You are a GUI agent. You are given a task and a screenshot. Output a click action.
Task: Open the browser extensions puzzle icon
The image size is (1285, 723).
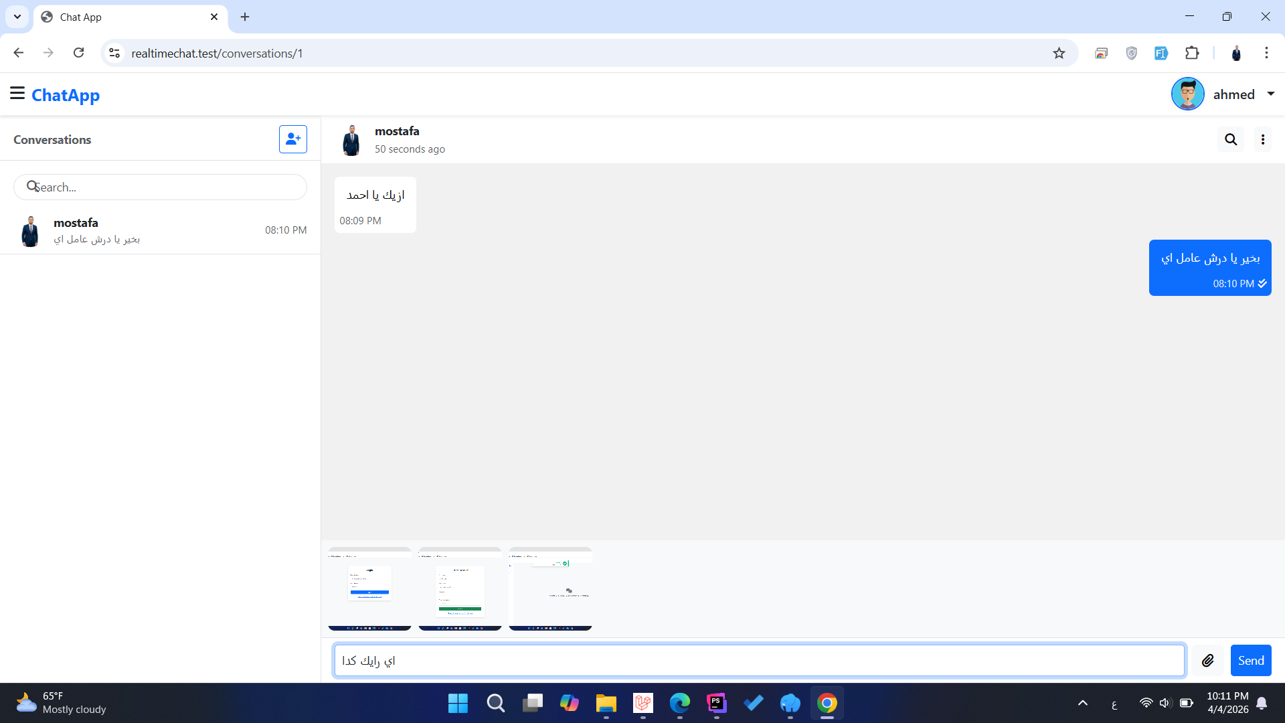[1192, 54]
